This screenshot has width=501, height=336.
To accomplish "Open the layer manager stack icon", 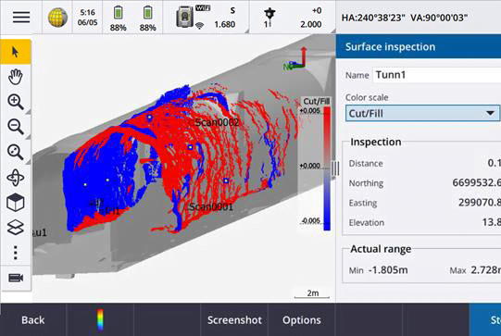I will (x=16, y=228).
